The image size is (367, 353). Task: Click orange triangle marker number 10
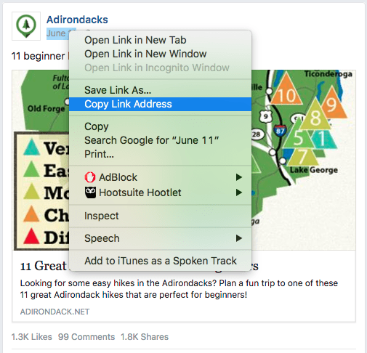coord(286,89)
